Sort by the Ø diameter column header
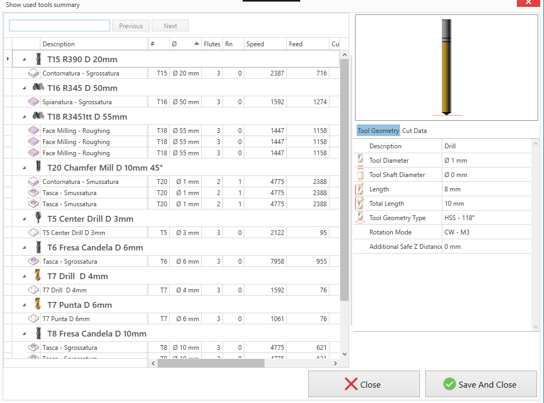 (x=185, y=44)
